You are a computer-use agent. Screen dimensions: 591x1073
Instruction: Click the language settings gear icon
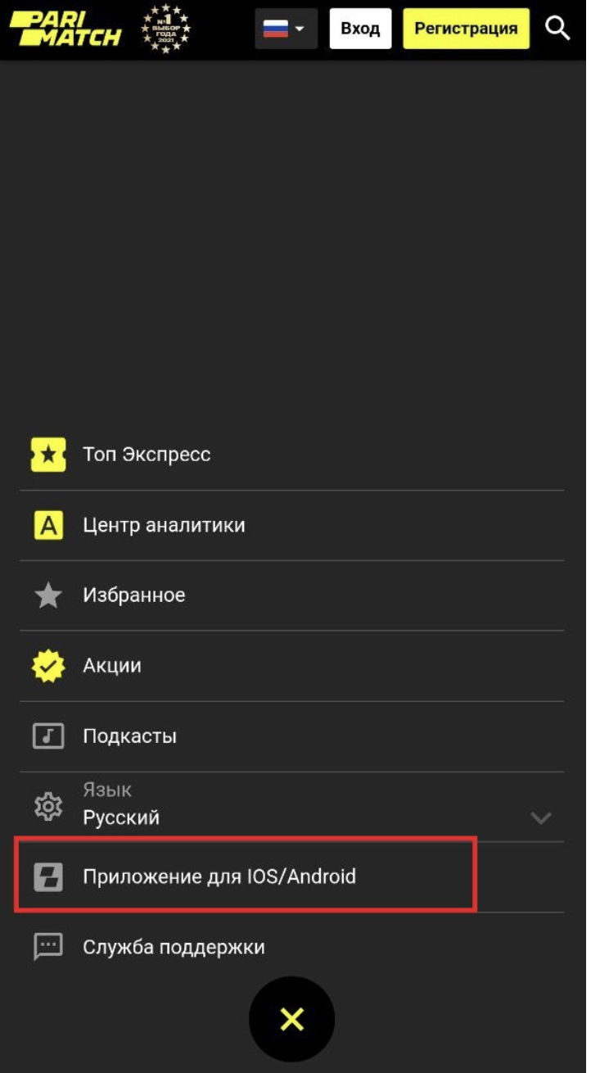pyautogui.click(x=48, y=807)
